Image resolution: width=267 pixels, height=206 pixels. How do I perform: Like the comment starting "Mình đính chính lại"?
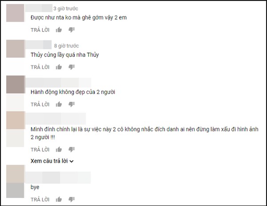coord(59,149)
